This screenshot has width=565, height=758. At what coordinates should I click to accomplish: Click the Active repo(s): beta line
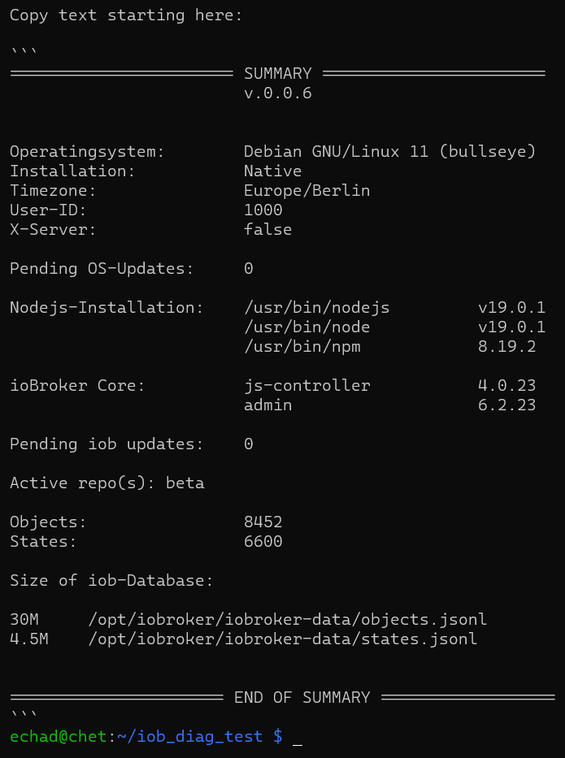point(107,483)
